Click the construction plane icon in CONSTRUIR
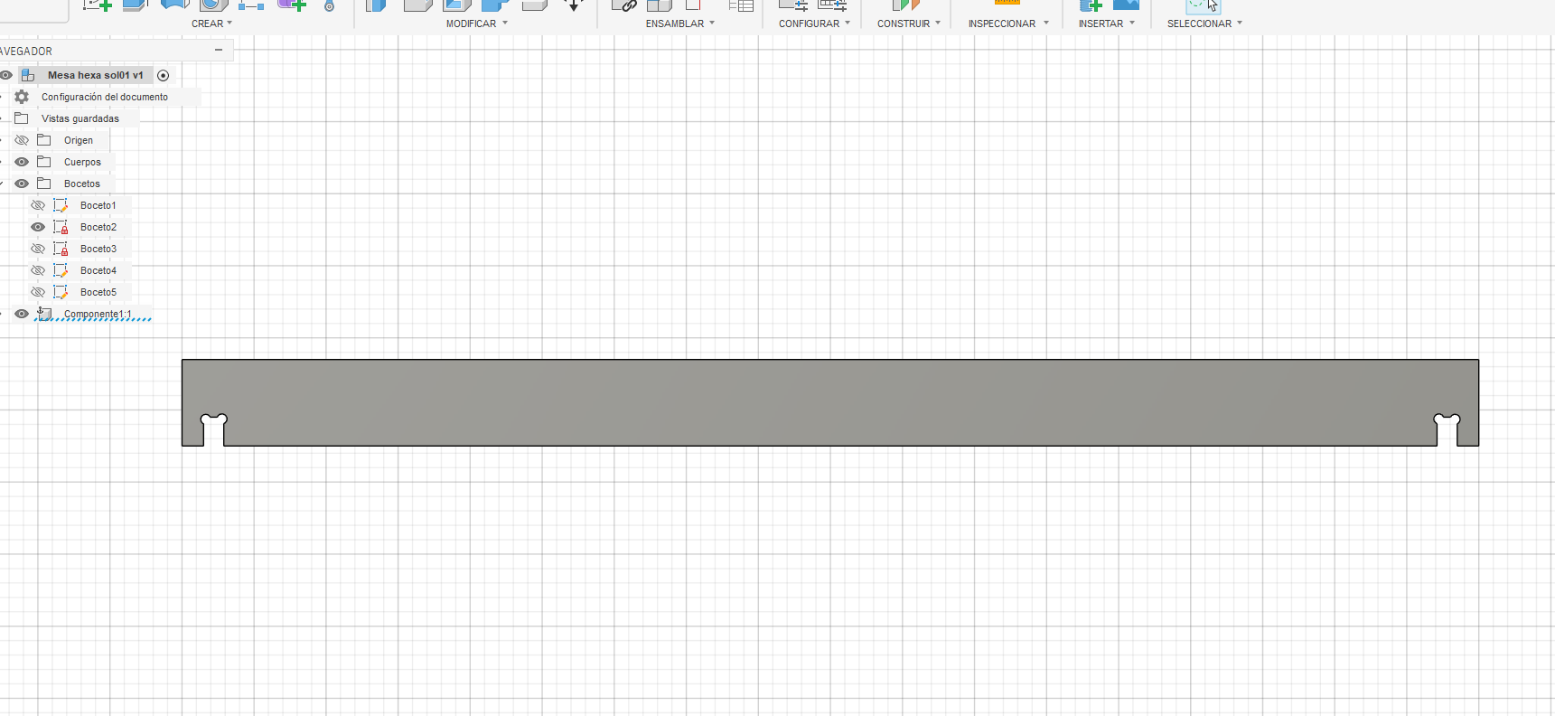This screenshot has height=716, width=1555. [905, 5]
